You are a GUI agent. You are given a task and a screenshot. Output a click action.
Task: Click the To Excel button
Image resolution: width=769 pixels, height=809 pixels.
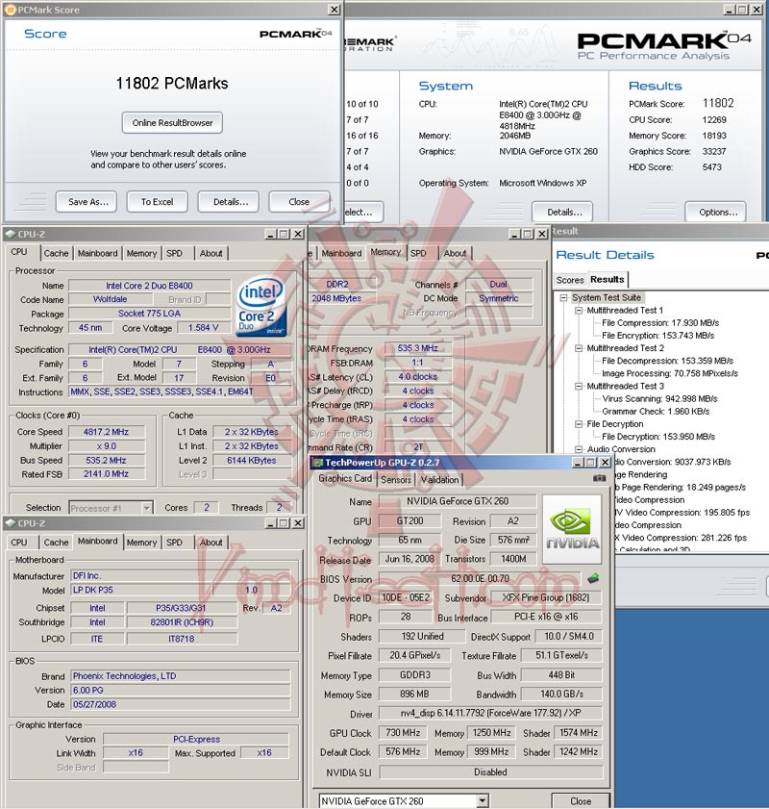tap(158, 202)
